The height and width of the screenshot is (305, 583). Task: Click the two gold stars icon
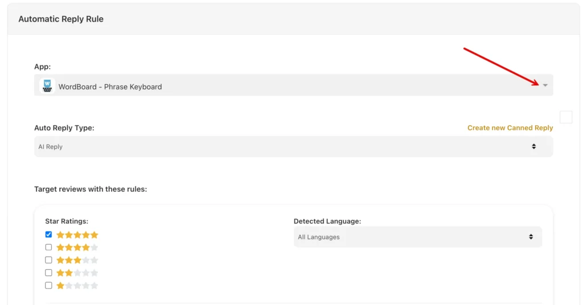[x=64, y=273]
